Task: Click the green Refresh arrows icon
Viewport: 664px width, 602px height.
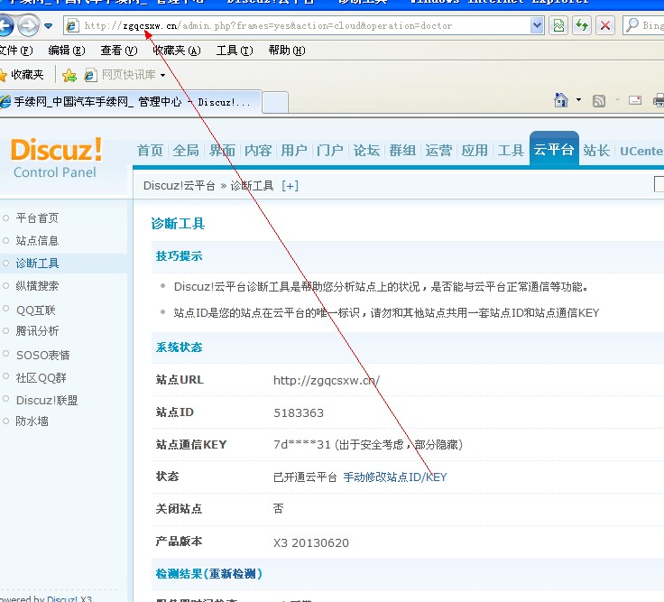Action: (582, 26)
